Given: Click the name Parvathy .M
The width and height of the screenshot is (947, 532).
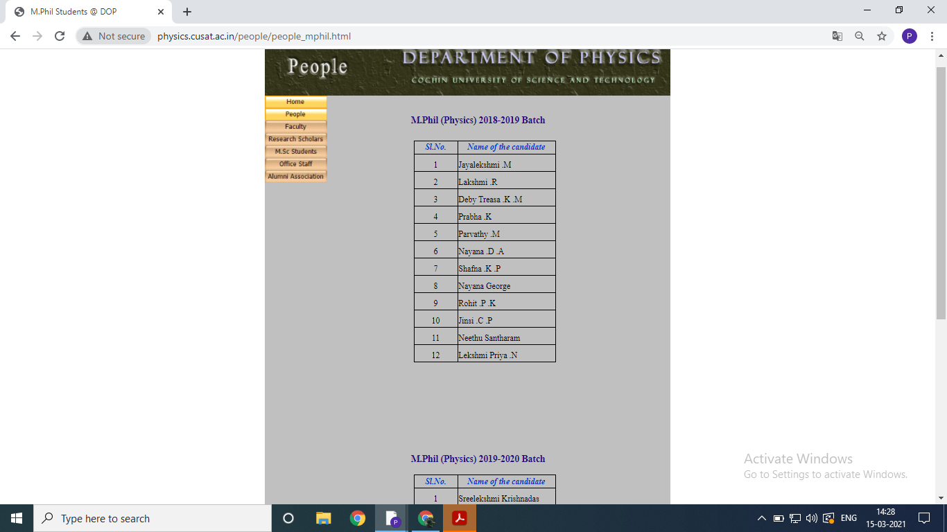Looking at the screenshot, I should (x=479, y=234).
